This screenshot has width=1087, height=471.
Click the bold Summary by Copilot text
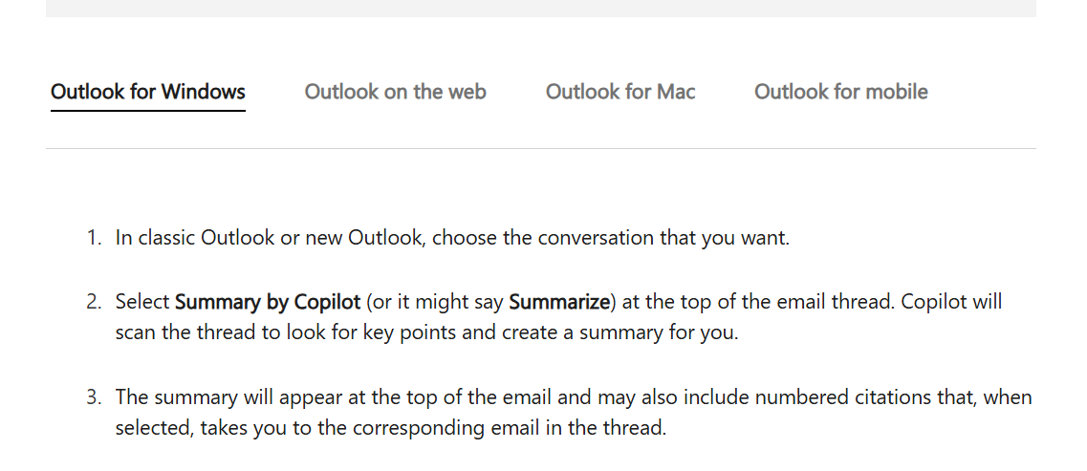point(268,303)
